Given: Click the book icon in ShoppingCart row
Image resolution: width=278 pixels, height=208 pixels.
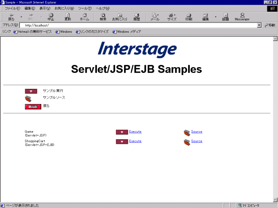Looking at the screenshot, I should tap(187, 142).
